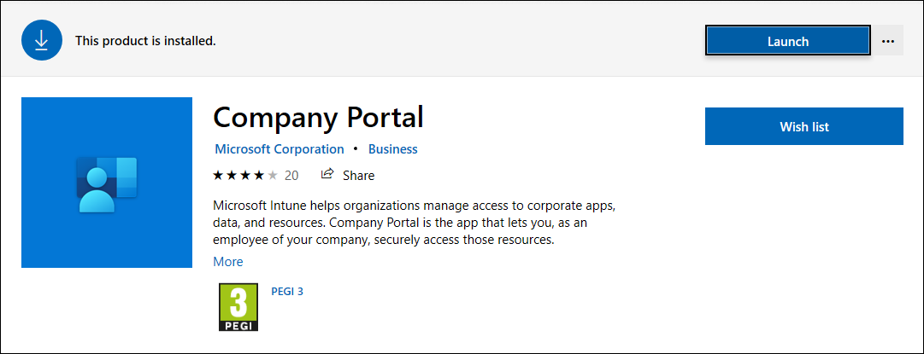Click 'This product is installed.' text
The width and height of the screenshot is (924, 354).
coord(145,41)
